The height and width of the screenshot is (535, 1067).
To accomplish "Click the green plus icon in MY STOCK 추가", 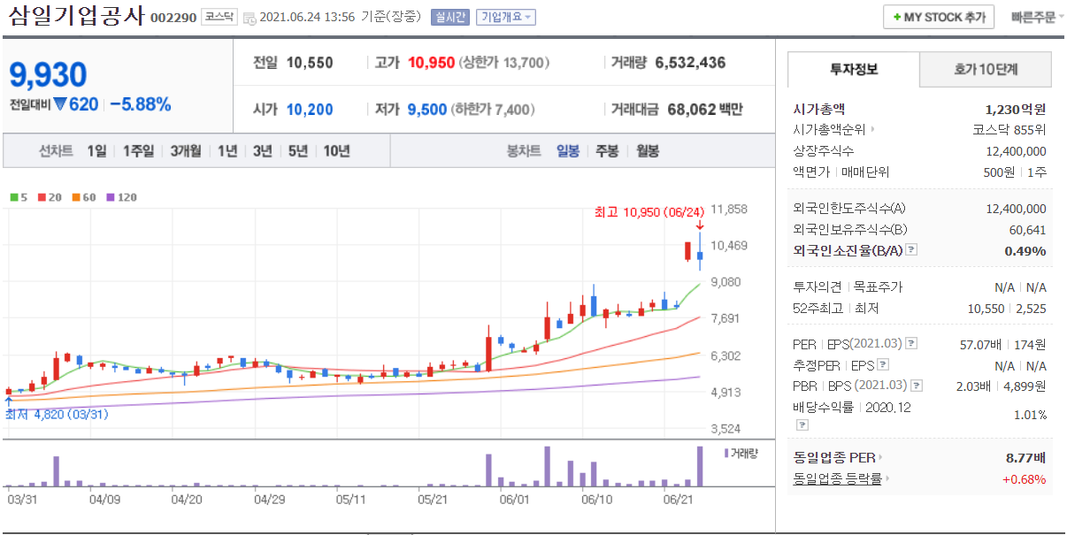I will (897, 17).
